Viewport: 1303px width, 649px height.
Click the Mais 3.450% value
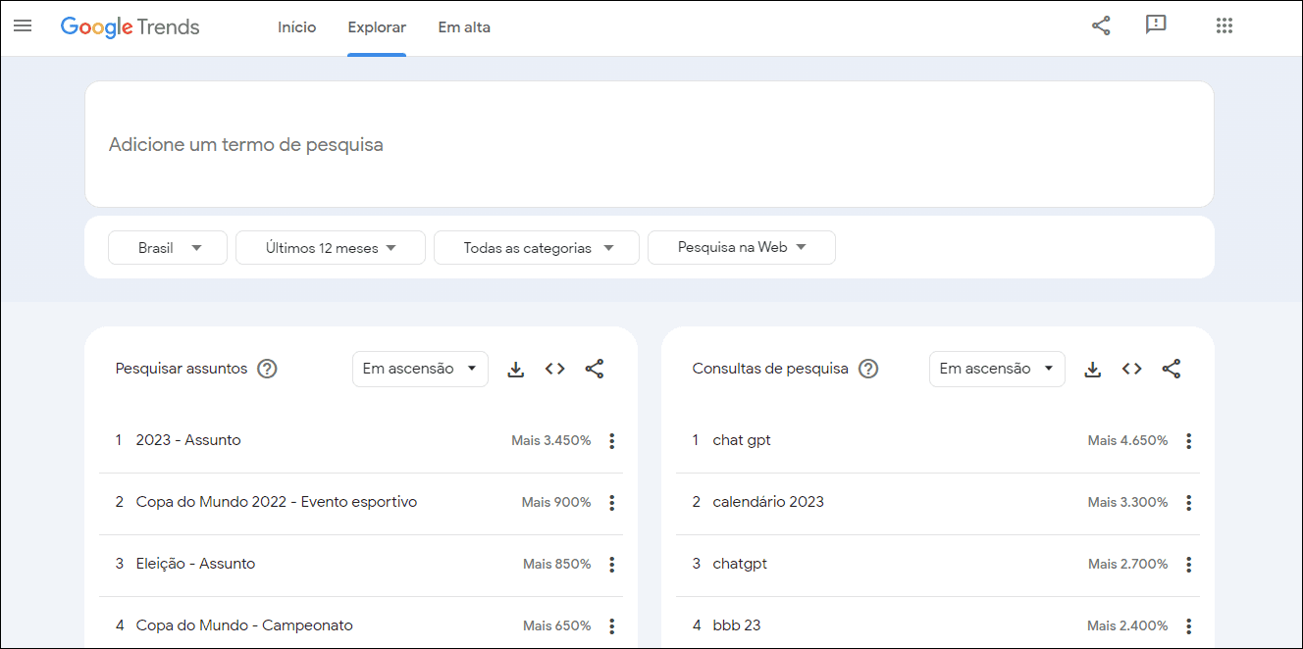tap(551, 441)
